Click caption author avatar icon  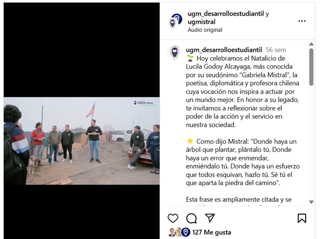[x=174, y=53]
